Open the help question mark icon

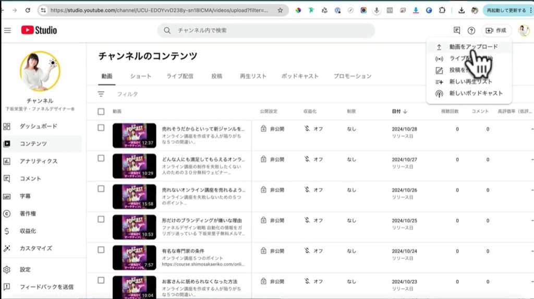(471, 30)
